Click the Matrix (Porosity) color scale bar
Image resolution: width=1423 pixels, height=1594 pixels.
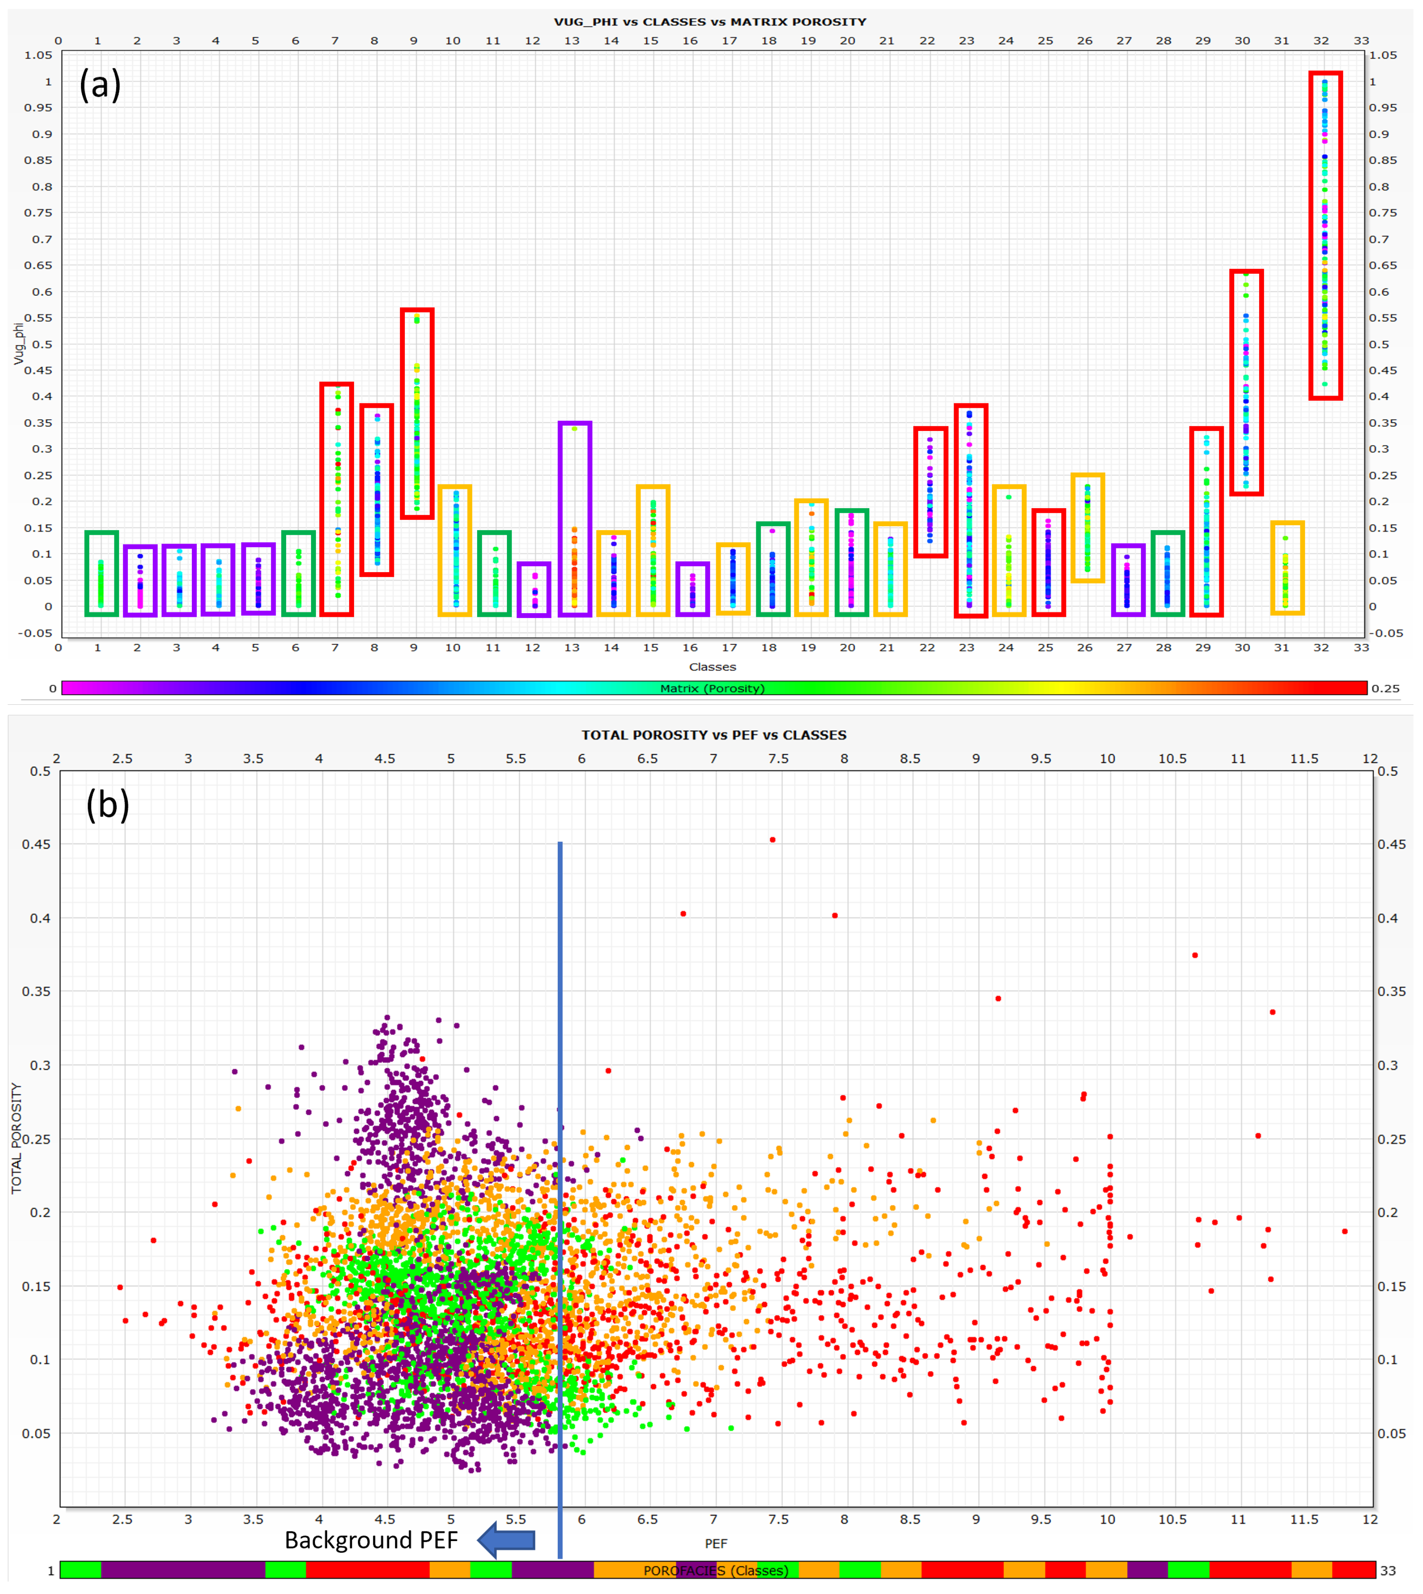[x=713, y=688]
